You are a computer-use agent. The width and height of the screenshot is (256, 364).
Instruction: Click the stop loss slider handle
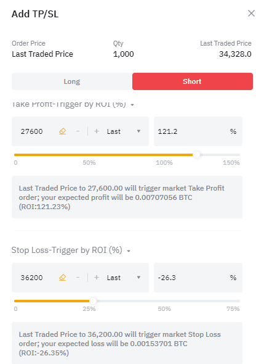93,301
